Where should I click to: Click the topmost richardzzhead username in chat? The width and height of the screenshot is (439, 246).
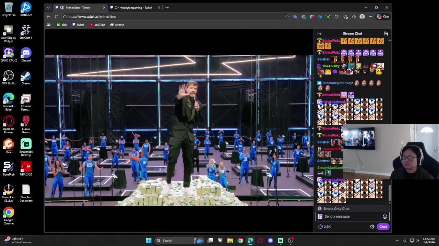334,102
